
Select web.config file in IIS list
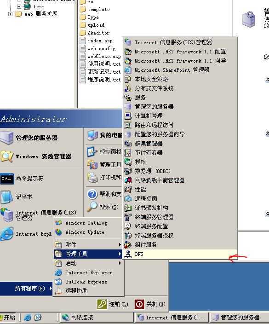click(97, 49)
